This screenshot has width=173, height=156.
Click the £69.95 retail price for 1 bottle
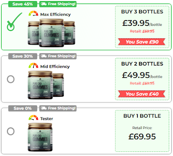[x=142, y=136]
